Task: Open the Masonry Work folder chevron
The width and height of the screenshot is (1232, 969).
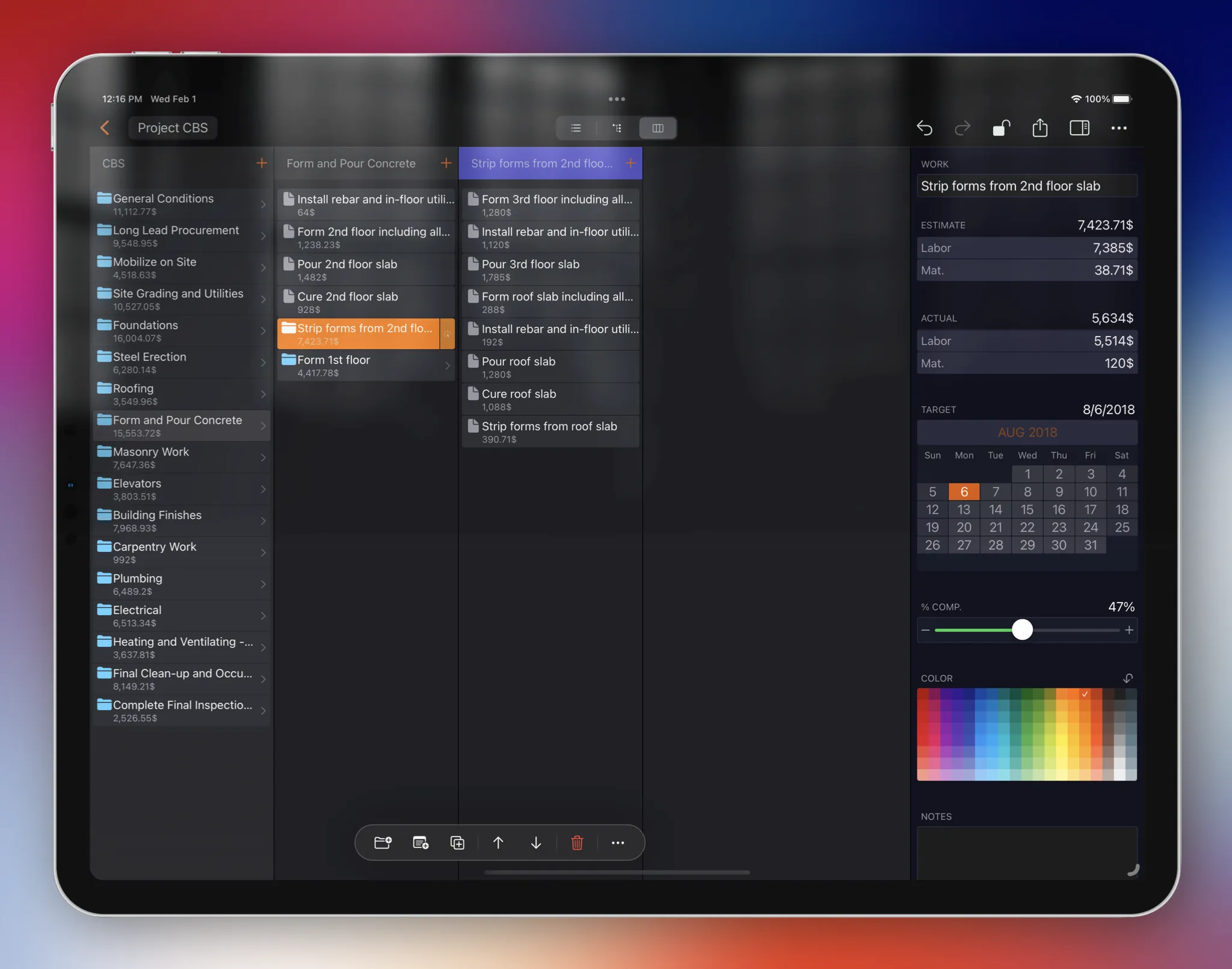Action: 263,458
